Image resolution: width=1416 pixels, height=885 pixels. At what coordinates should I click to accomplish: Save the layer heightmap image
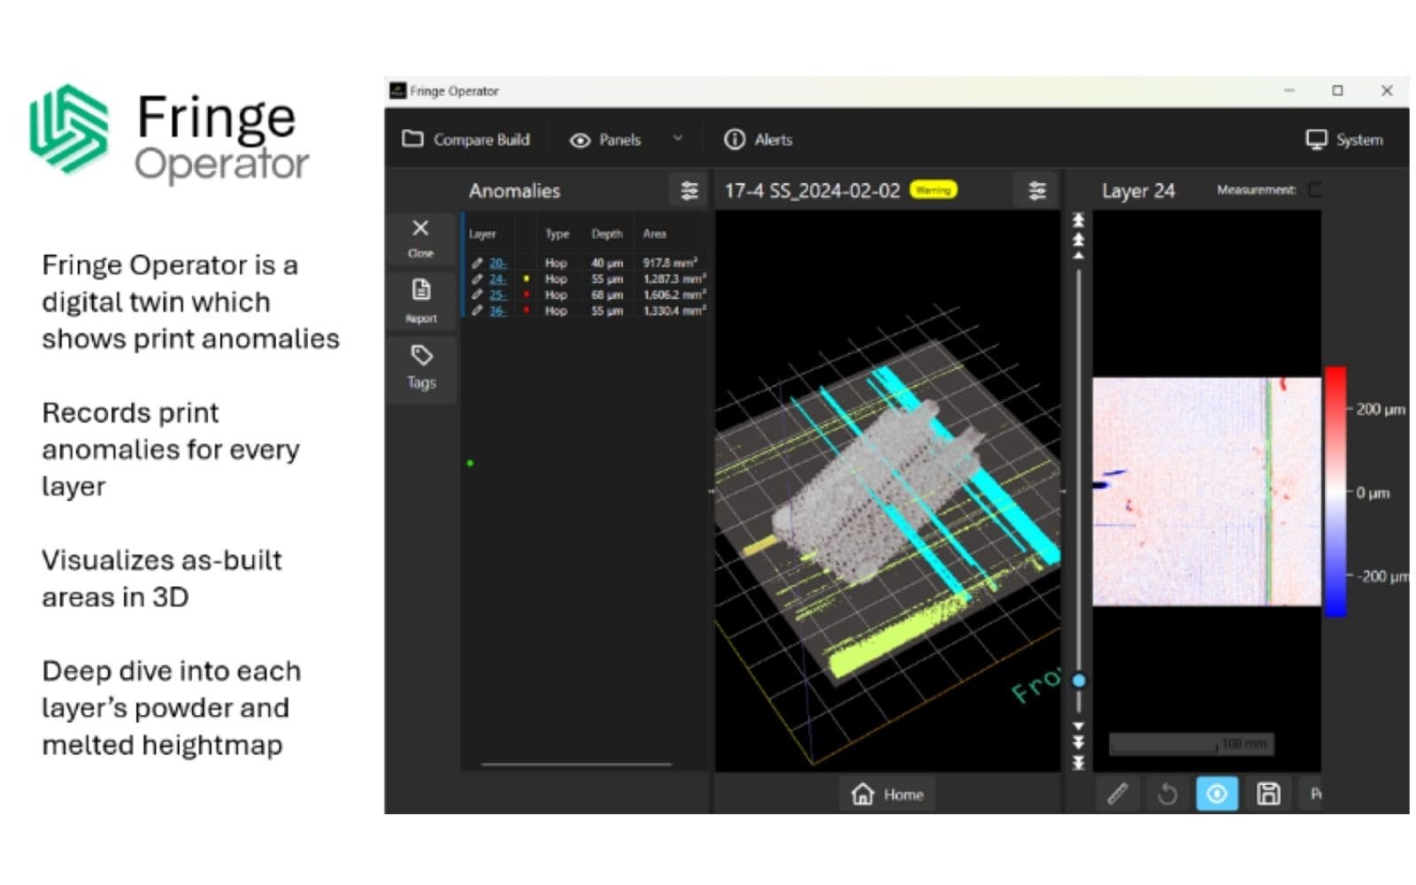coord(1268,794)
